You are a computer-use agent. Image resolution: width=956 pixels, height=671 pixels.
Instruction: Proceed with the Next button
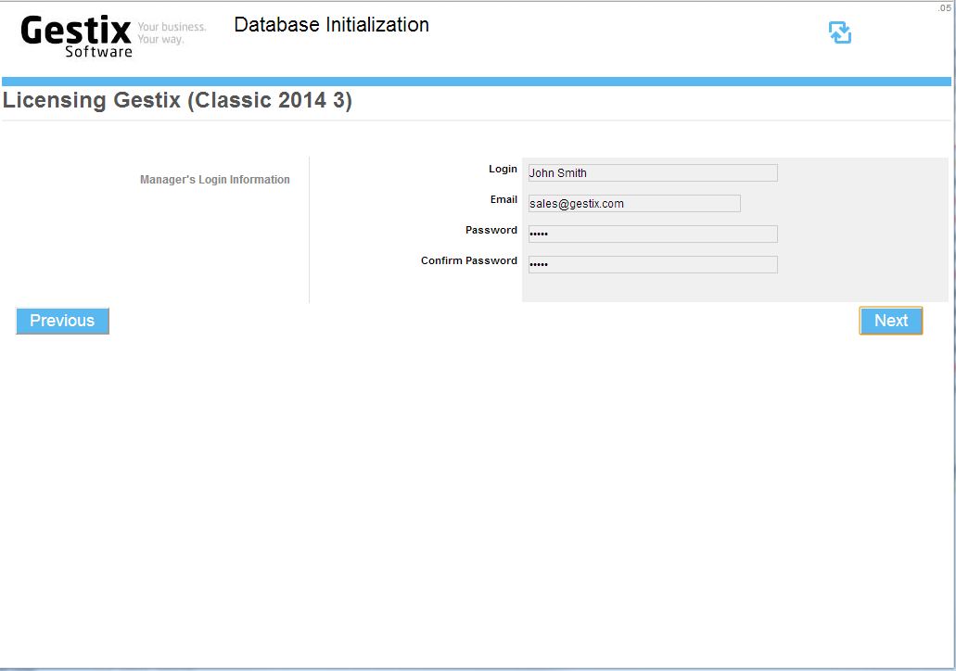891,321
